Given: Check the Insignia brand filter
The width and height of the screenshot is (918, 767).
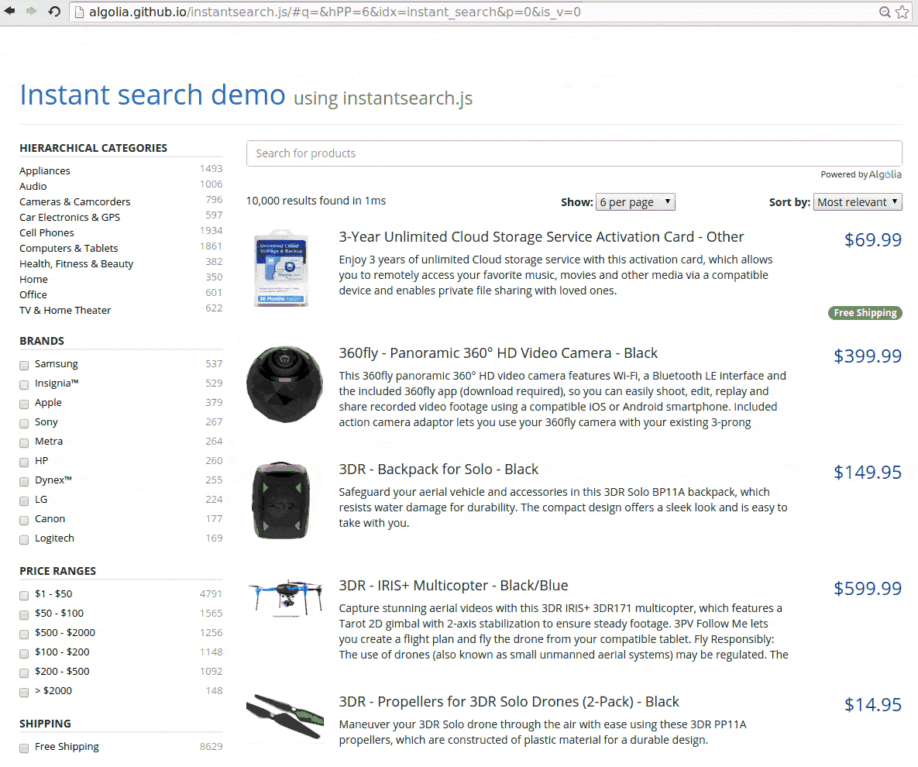Looking at the screenshot, I should pos(24,385).
